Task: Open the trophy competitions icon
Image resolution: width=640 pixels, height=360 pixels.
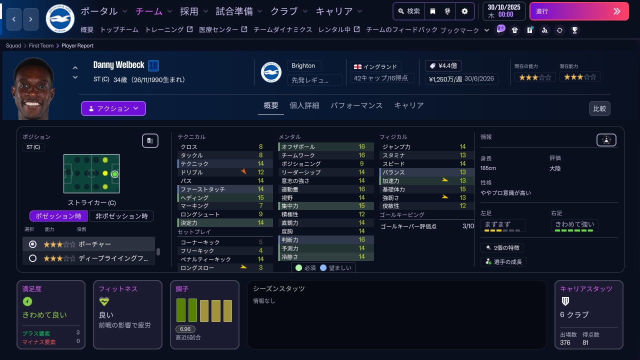Action: (574, 30)
